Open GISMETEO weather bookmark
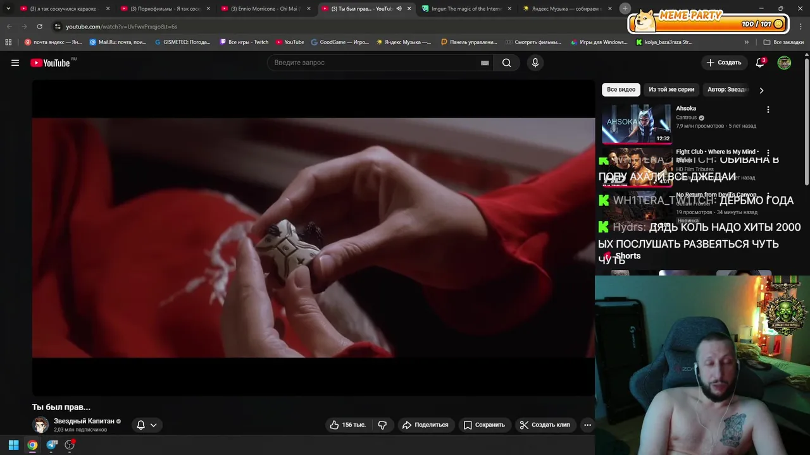Image resolution: width=810 pixels, height=455 pixels. 183,42
